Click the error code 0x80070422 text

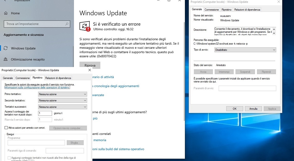(x=107, y=56)
